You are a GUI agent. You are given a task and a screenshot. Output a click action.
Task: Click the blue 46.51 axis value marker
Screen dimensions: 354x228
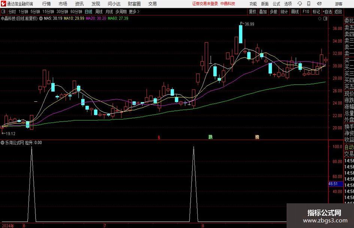click(x=336, y=184)
